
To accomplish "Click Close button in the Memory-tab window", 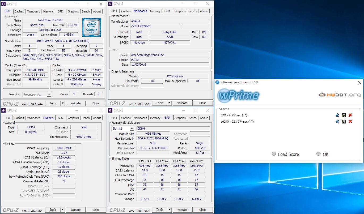I will click(96, 210).
